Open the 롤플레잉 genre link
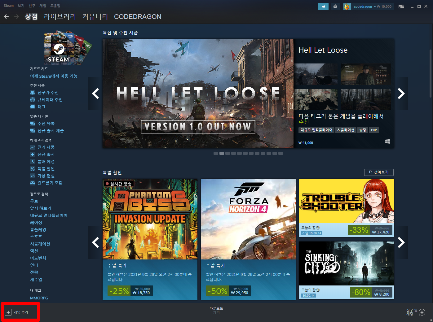This screenshot has width=433, height=322. click(38, 230)
